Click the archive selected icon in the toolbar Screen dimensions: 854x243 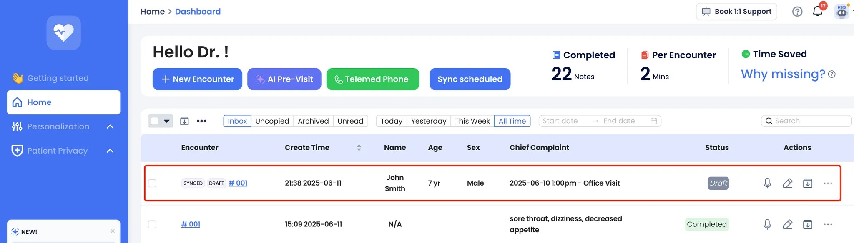click(x=184, y=121)
